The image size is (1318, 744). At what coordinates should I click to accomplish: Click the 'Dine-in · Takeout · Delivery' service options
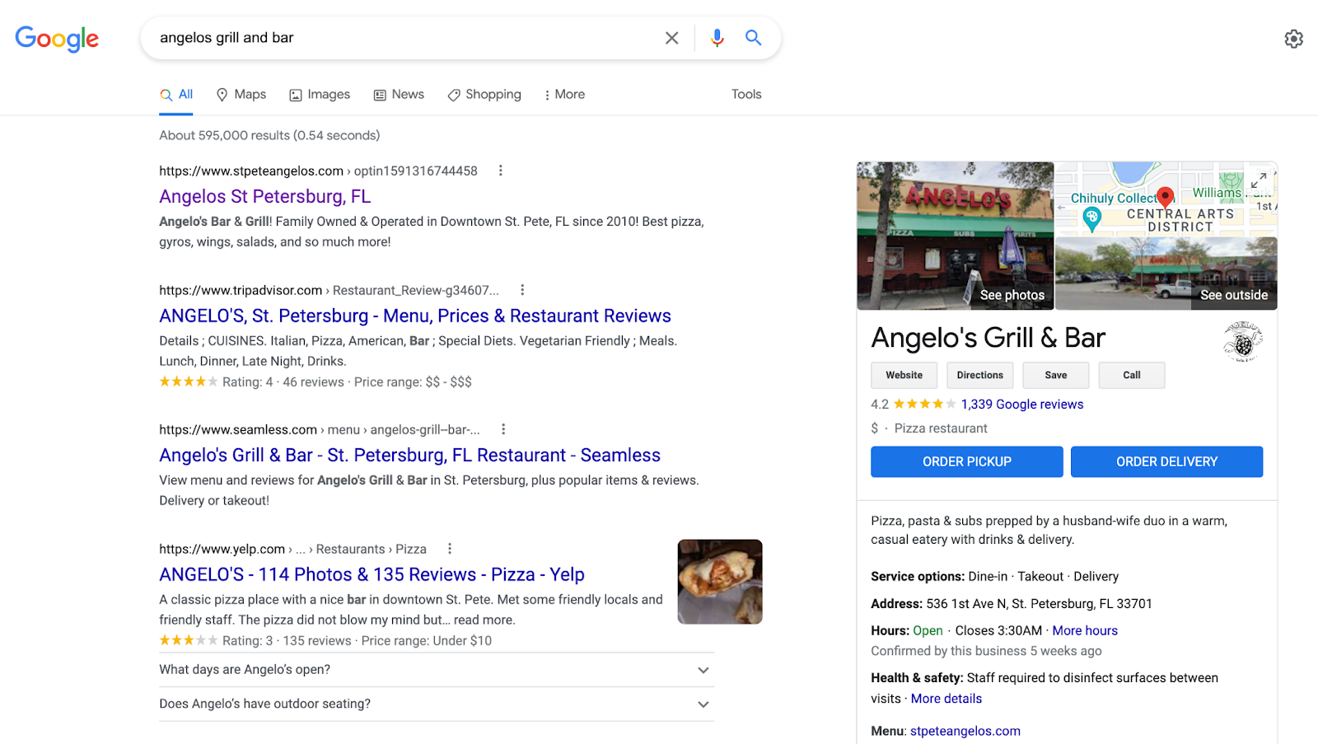pyautogui.click(x=1043, y=577)
